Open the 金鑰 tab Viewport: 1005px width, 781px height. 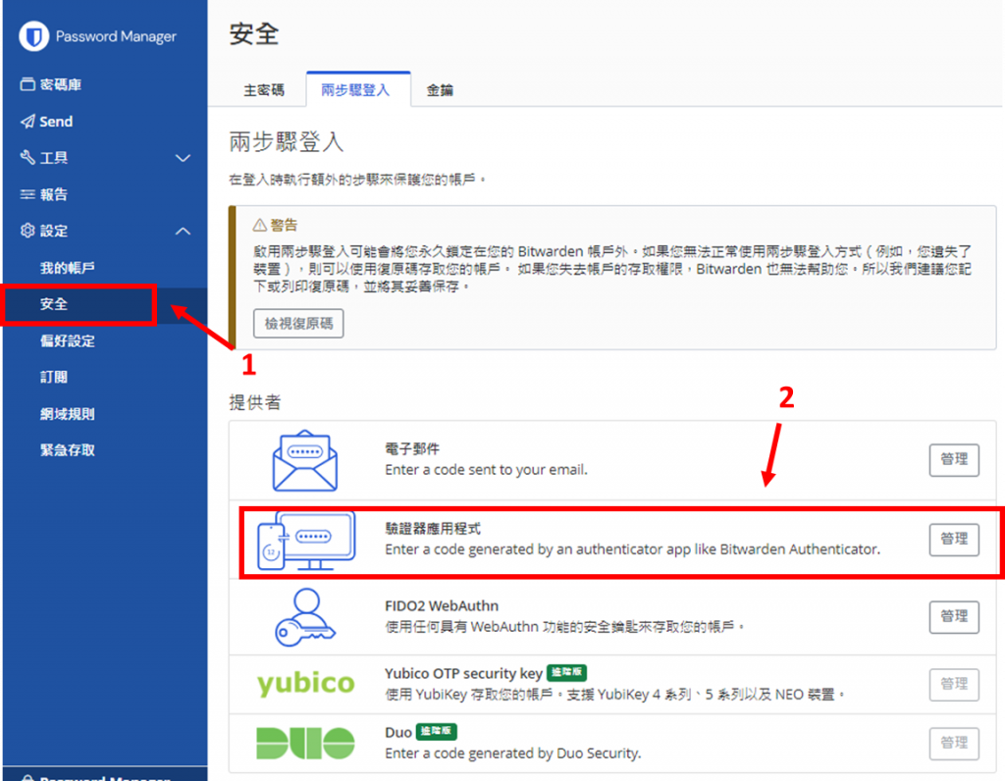tap(441, 90)
